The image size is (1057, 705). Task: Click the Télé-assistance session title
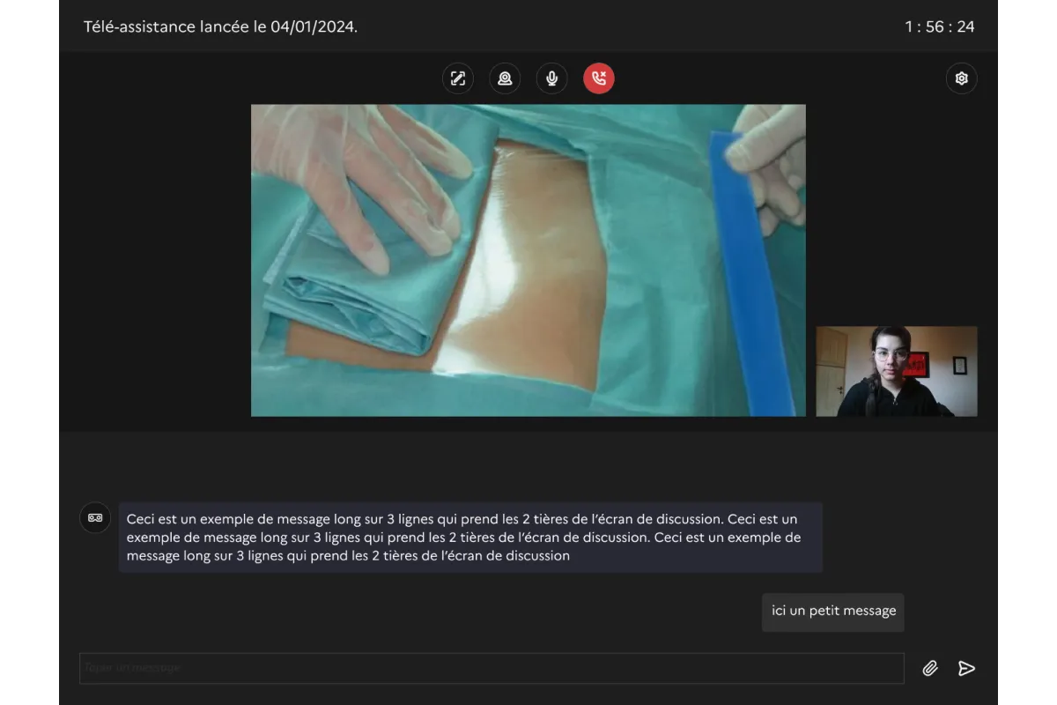point(222,26)
